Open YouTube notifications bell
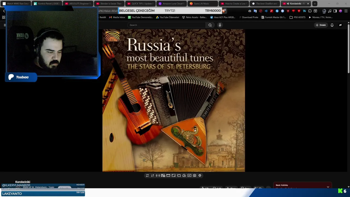The height and width of the screenshot is (197, 350). click(x=332, y=25)
